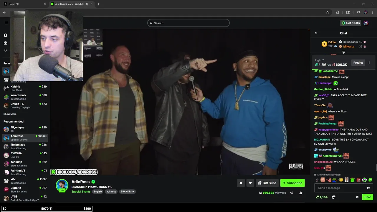377x212 pixels.
Task: Mute the AdinRoss Stream tab audio icon
Action: coord(87,4)
